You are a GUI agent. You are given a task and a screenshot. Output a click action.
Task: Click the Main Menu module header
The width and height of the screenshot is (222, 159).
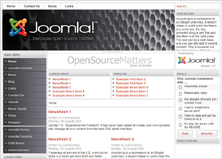click(x=25, y=55)
